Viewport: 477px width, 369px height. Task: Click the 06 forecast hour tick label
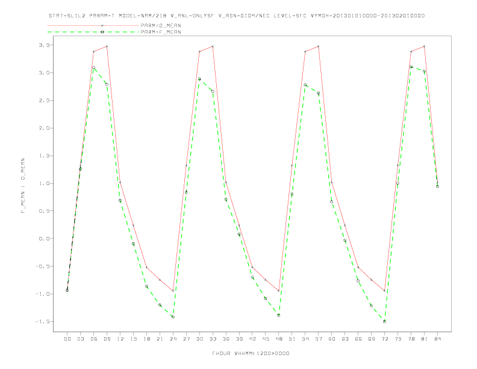(94, 339)
